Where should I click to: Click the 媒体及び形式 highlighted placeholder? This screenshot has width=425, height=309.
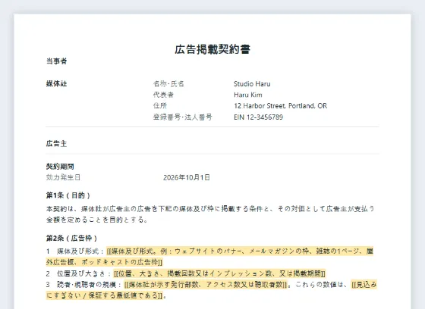click(x=209, y=257)
